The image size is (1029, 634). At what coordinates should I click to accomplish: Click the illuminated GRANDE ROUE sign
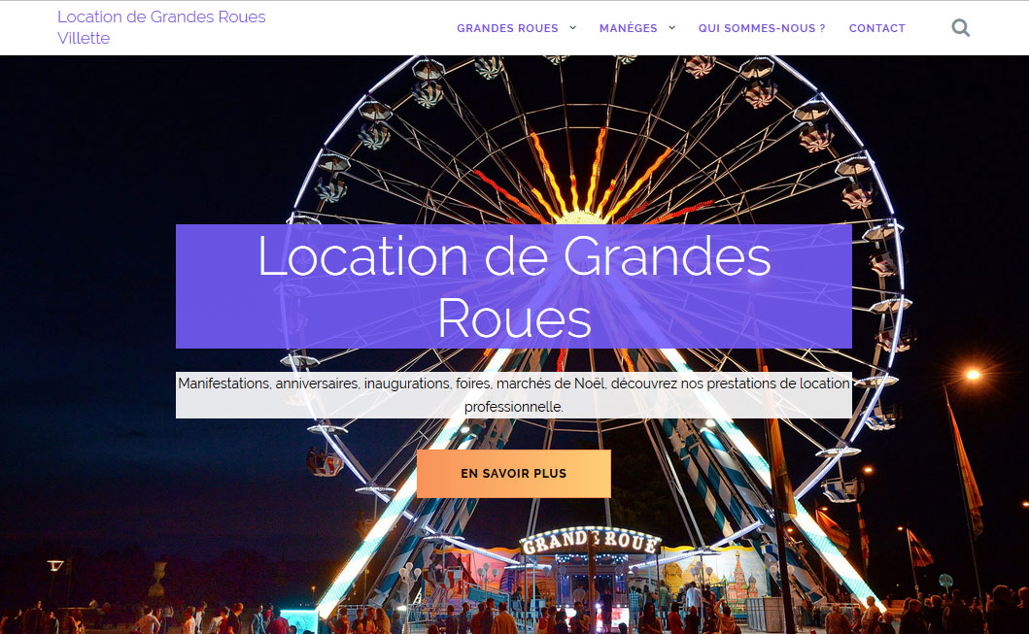click(591, 542)
